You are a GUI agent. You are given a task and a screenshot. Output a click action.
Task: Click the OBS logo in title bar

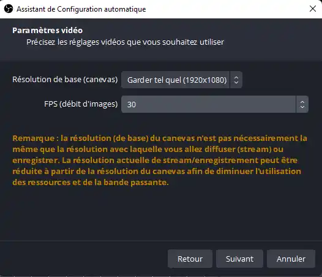(x=9, y=9)
